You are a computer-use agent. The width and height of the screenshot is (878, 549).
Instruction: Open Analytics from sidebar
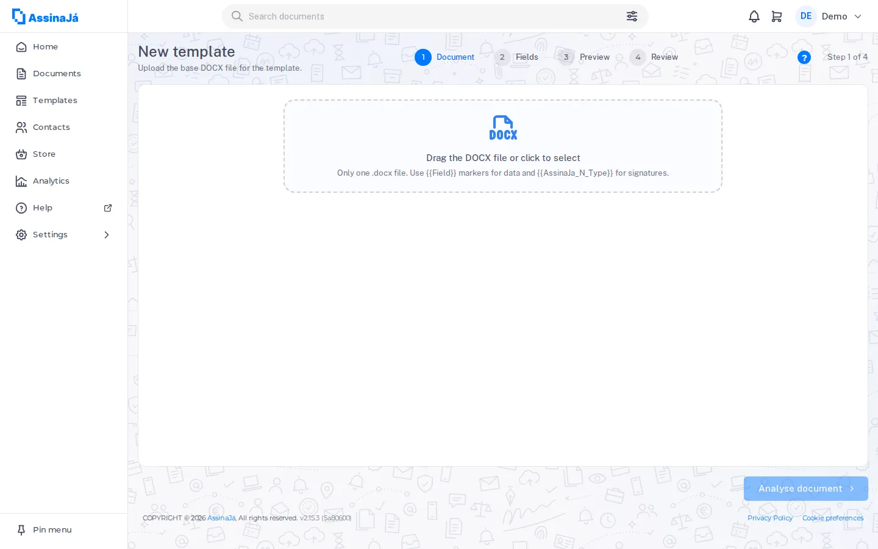(63, 181)
